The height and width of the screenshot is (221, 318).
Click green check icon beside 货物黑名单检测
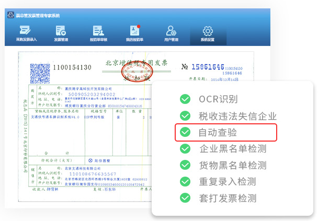tap(185, 165)
